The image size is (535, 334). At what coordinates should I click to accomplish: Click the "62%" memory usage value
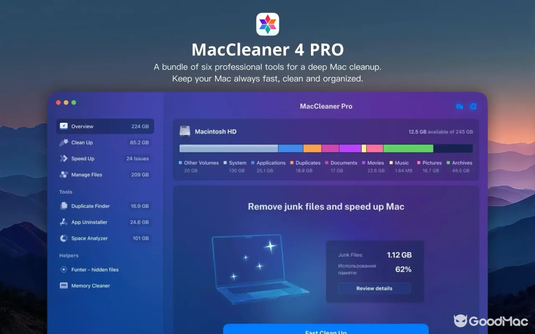click(x=403, y=269)
